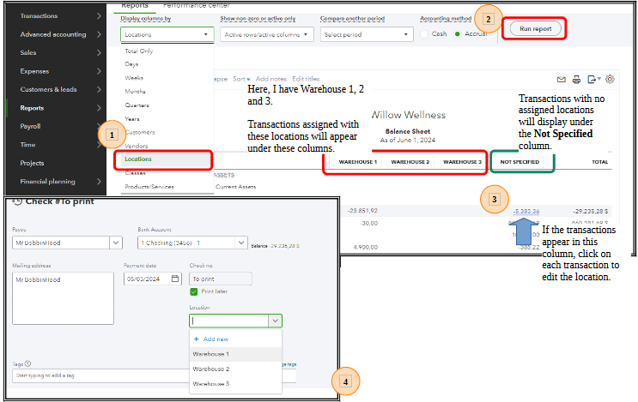Toggle the Print later checkbox
The width and height of the screenshot is (638, 402).
194,291
